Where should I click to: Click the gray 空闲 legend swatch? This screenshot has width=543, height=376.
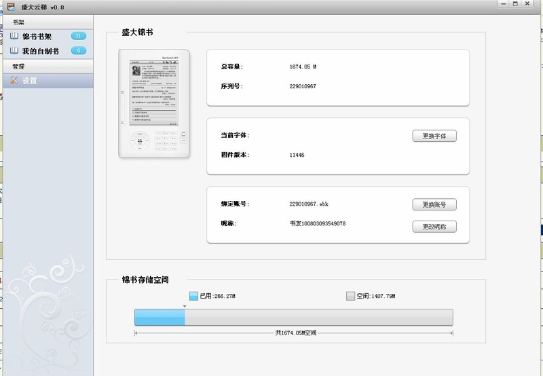pyautogui.click(x=350, y=296)
